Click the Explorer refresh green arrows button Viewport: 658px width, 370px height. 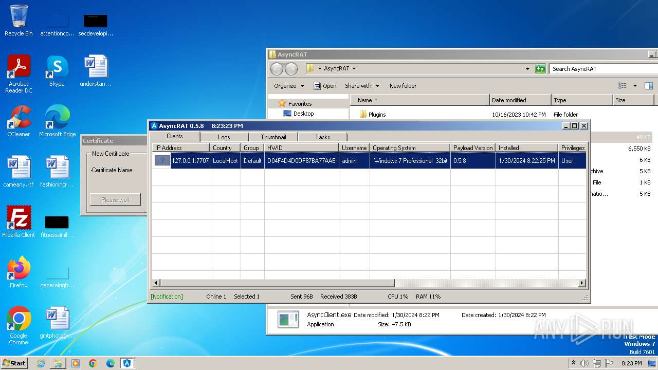540,68
